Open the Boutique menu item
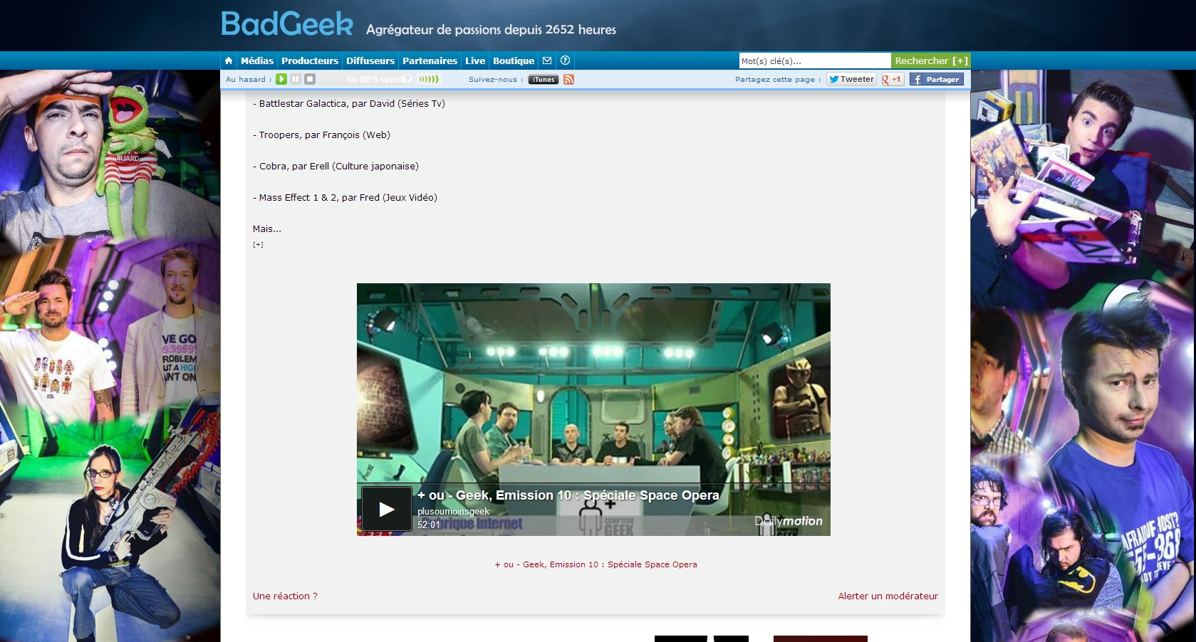 click(x=513, y=61)
